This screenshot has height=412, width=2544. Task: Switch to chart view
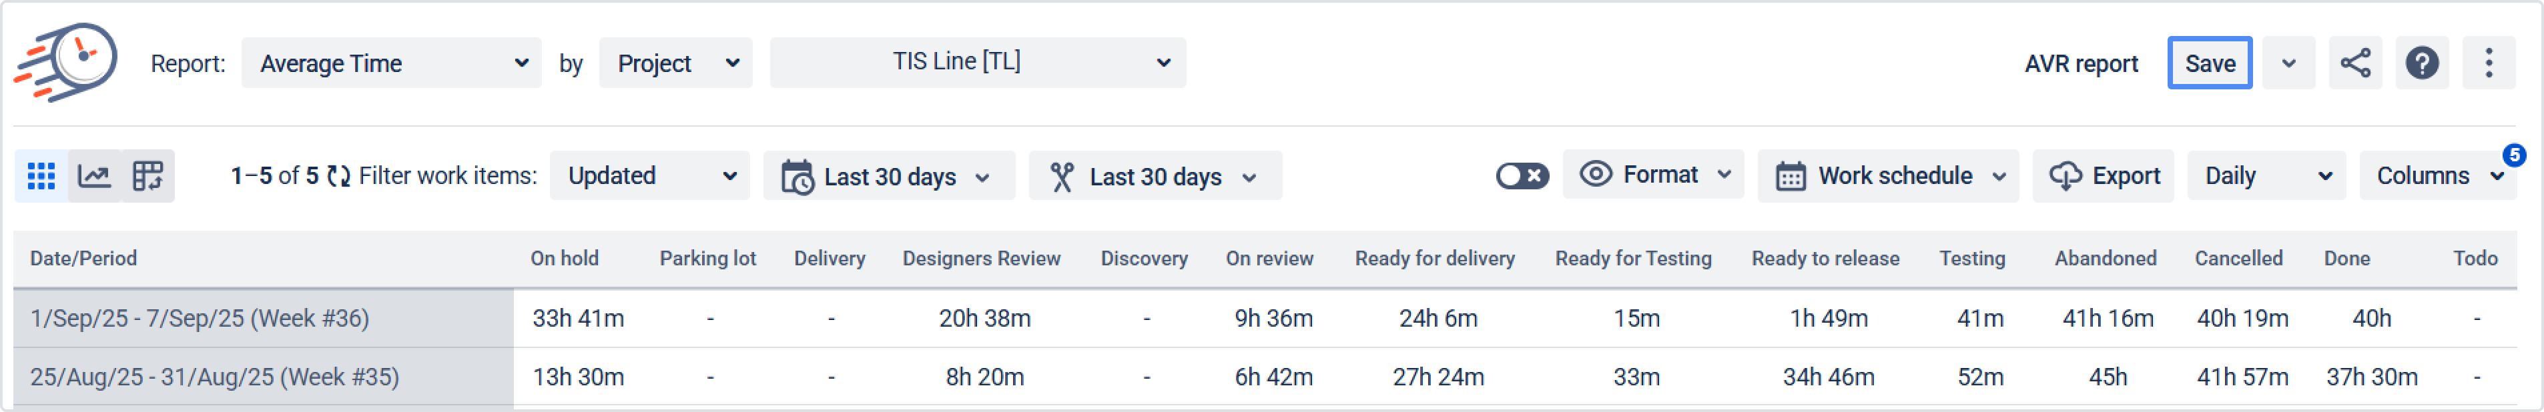pyautogui.click(x=95, y=177)
